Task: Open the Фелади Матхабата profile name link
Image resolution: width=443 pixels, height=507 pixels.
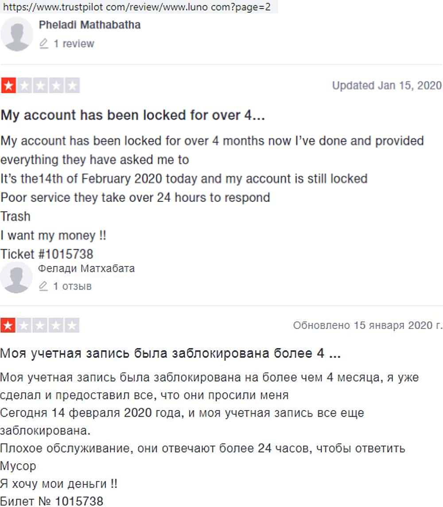Action: [86, 268]
